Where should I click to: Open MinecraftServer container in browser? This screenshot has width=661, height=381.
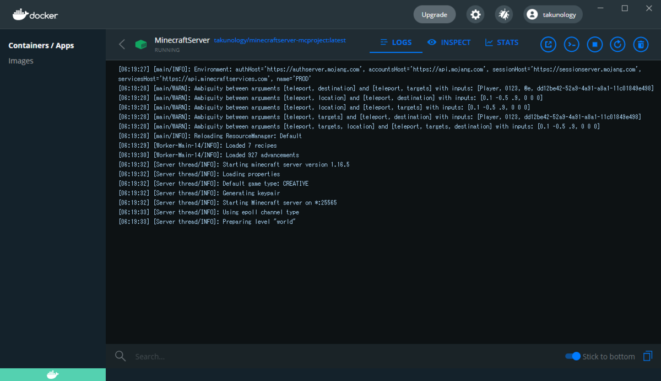tap(548, 45)
